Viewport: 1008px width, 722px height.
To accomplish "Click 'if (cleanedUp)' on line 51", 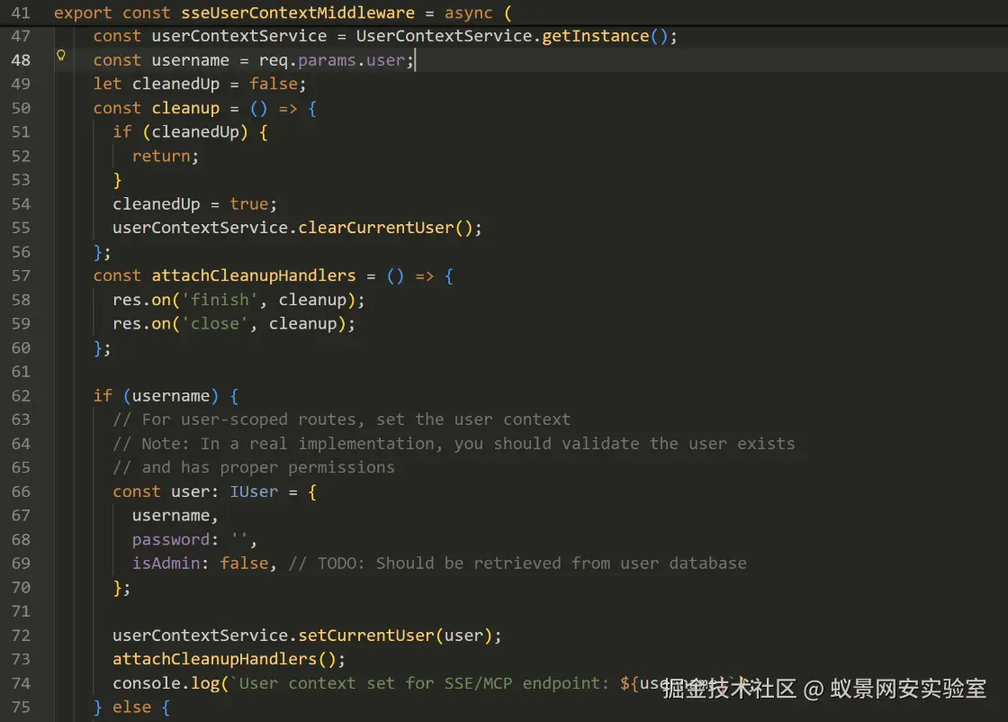I will tap(180, 132).
